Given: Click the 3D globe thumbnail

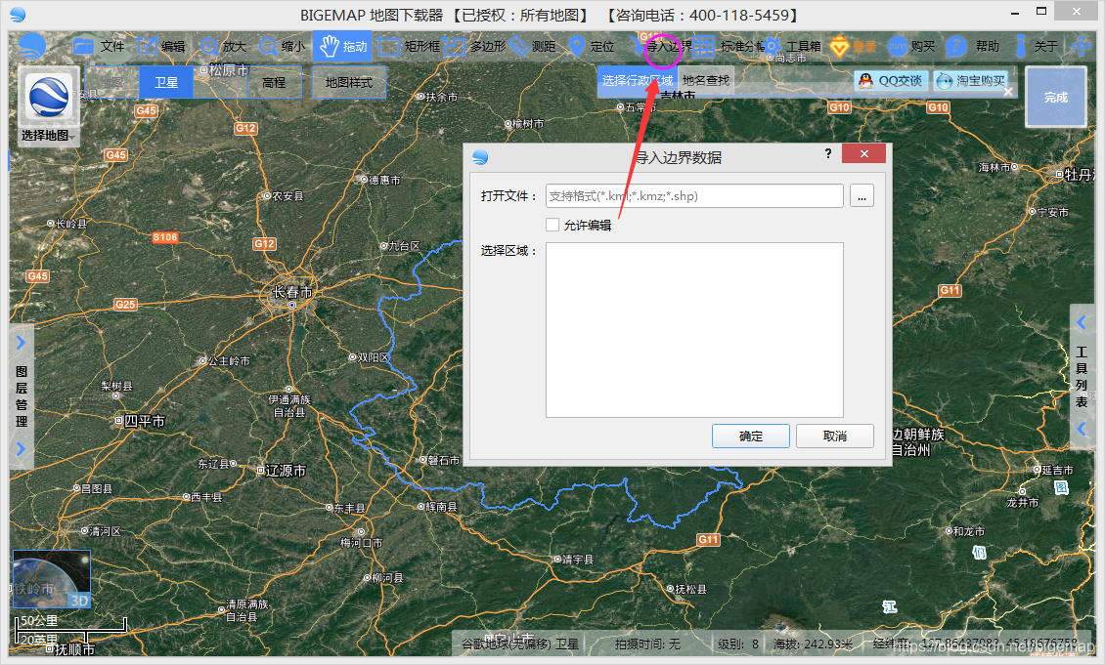Looking at the screenshot, I should click(52, 579).
